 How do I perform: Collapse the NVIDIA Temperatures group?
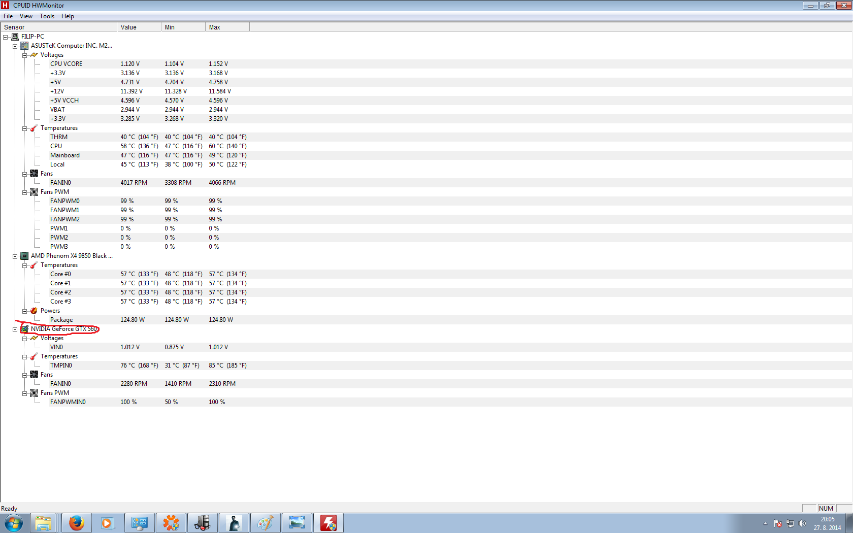pos(24,357)
